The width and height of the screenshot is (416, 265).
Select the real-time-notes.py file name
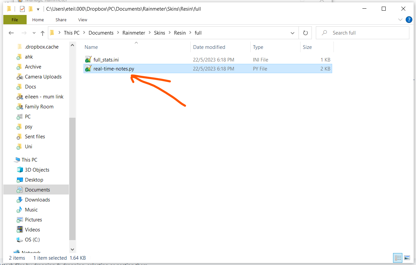114,69
